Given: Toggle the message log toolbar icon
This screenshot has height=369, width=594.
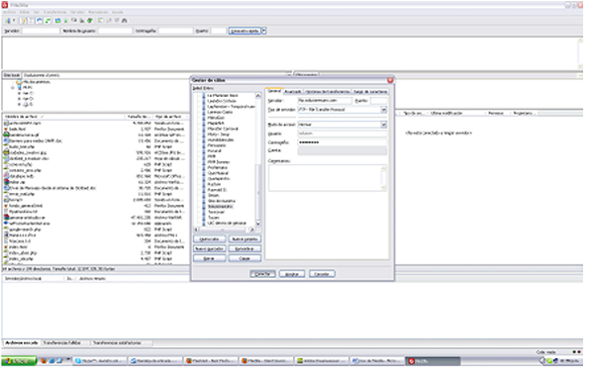Looking at the screenshot, I should pyautogui.click(x=24, y=21).
